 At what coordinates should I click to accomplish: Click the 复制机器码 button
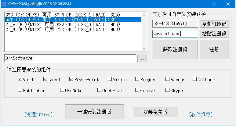pos(214,24)
